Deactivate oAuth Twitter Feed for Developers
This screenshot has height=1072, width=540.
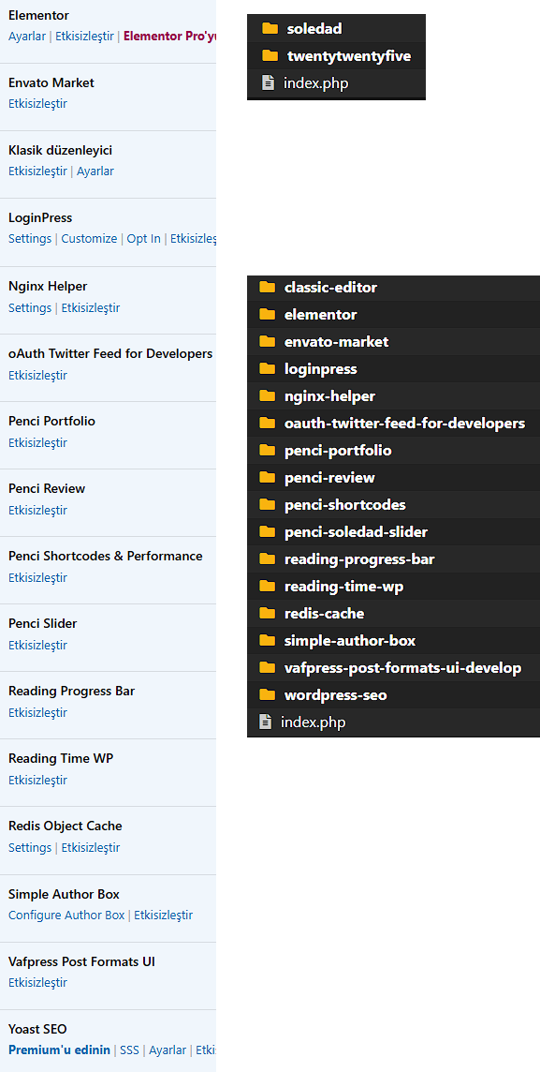pyautogui.click(x=37, y=376)
